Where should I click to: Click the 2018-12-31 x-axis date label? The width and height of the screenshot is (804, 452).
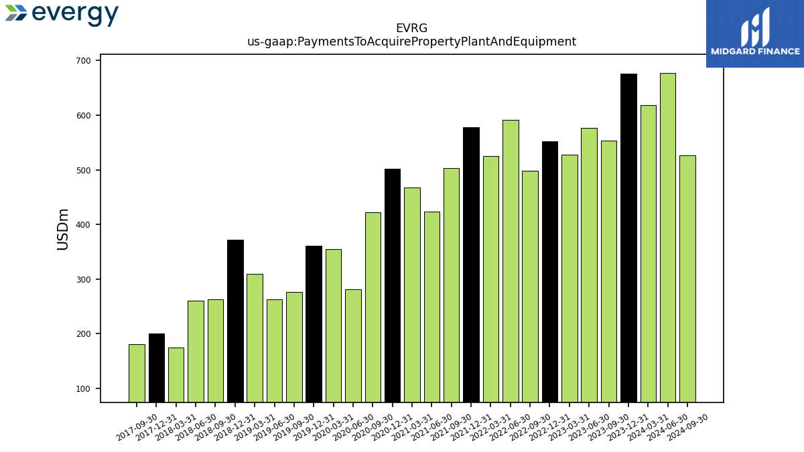234,427
